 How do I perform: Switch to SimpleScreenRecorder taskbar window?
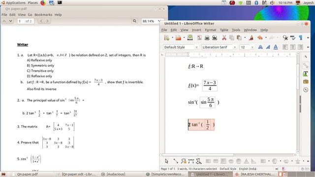165,174
